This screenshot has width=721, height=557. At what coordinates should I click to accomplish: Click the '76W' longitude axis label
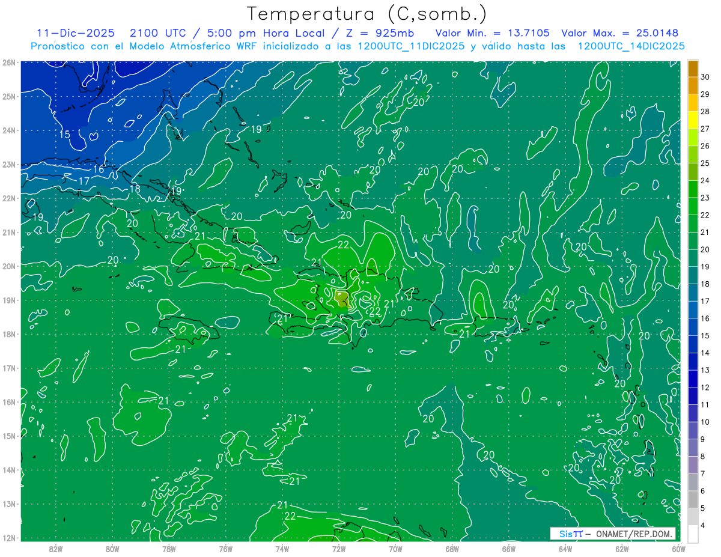(225, 549)
